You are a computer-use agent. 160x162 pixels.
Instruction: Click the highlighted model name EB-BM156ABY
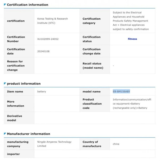click(x=121, y=91)
